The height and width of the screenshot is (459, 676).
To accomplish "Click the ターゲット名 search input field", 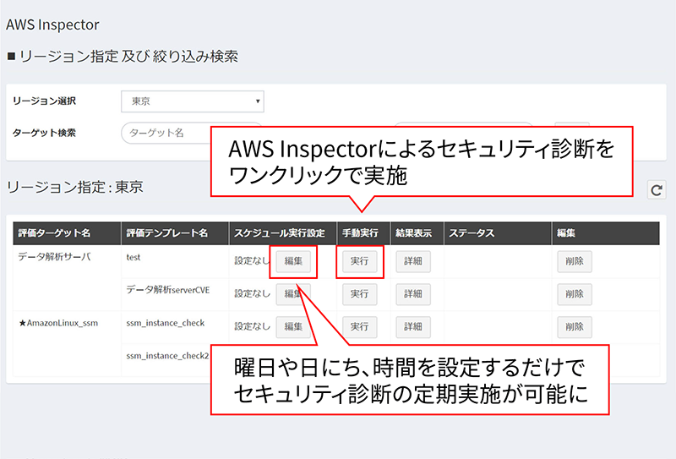I will 169,134.
